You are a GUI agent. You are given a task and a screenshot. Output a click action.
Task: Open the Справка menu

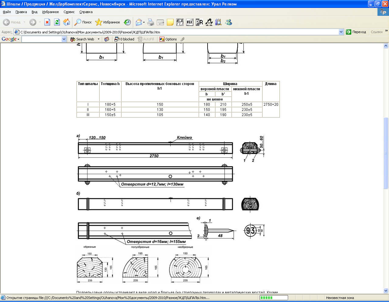86,12
